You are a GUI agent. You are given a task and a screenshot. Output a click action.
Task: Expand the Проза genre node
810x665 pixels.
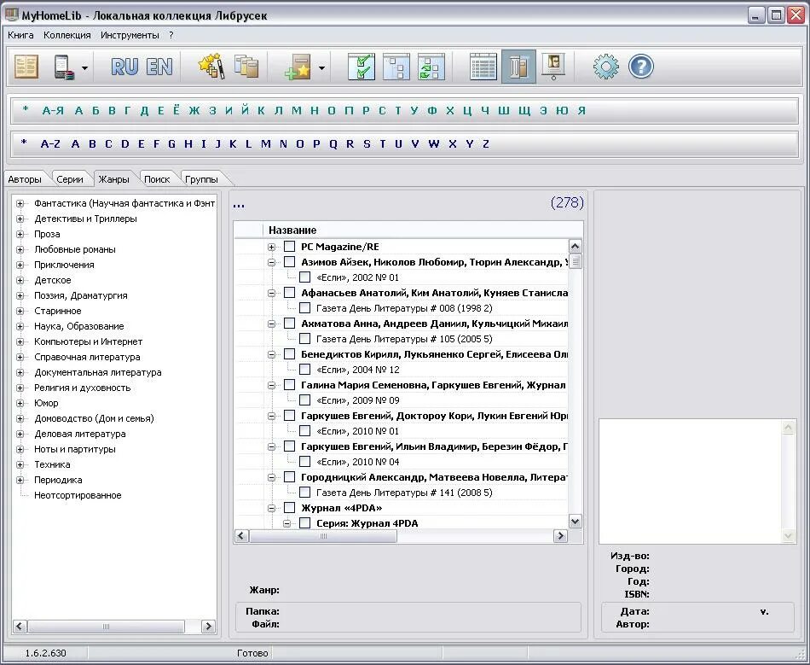pos(20,234)
